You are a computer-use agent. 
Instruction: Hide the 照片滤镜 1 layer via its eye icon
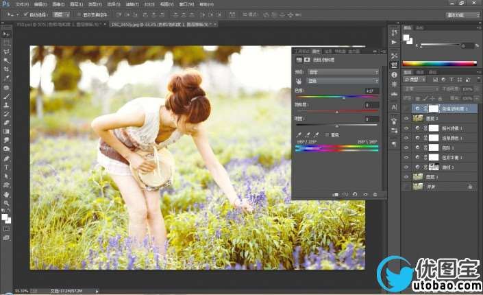[x=406, y=128]
